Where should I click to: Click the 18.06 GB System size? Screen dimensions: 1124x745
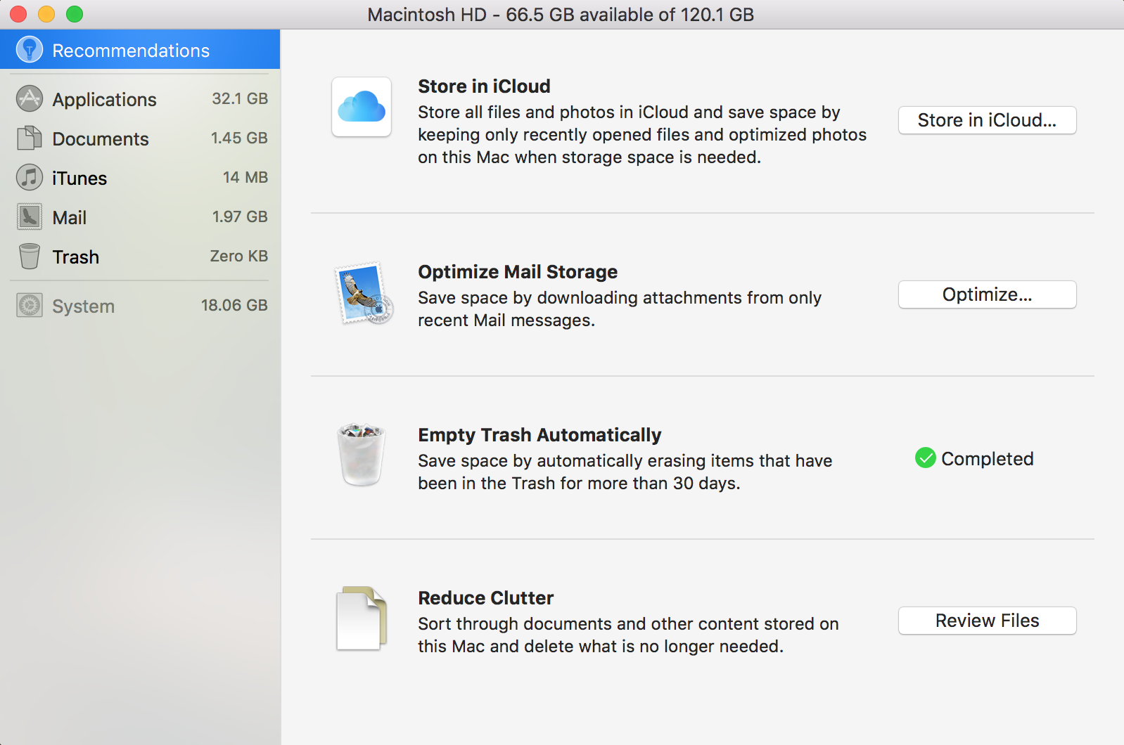(234, 305)
